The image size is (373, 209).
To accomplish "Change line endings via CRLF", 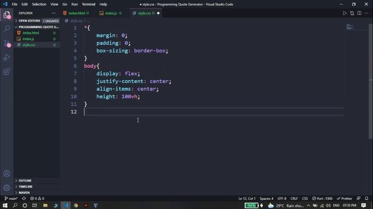I will pos(294,199).
